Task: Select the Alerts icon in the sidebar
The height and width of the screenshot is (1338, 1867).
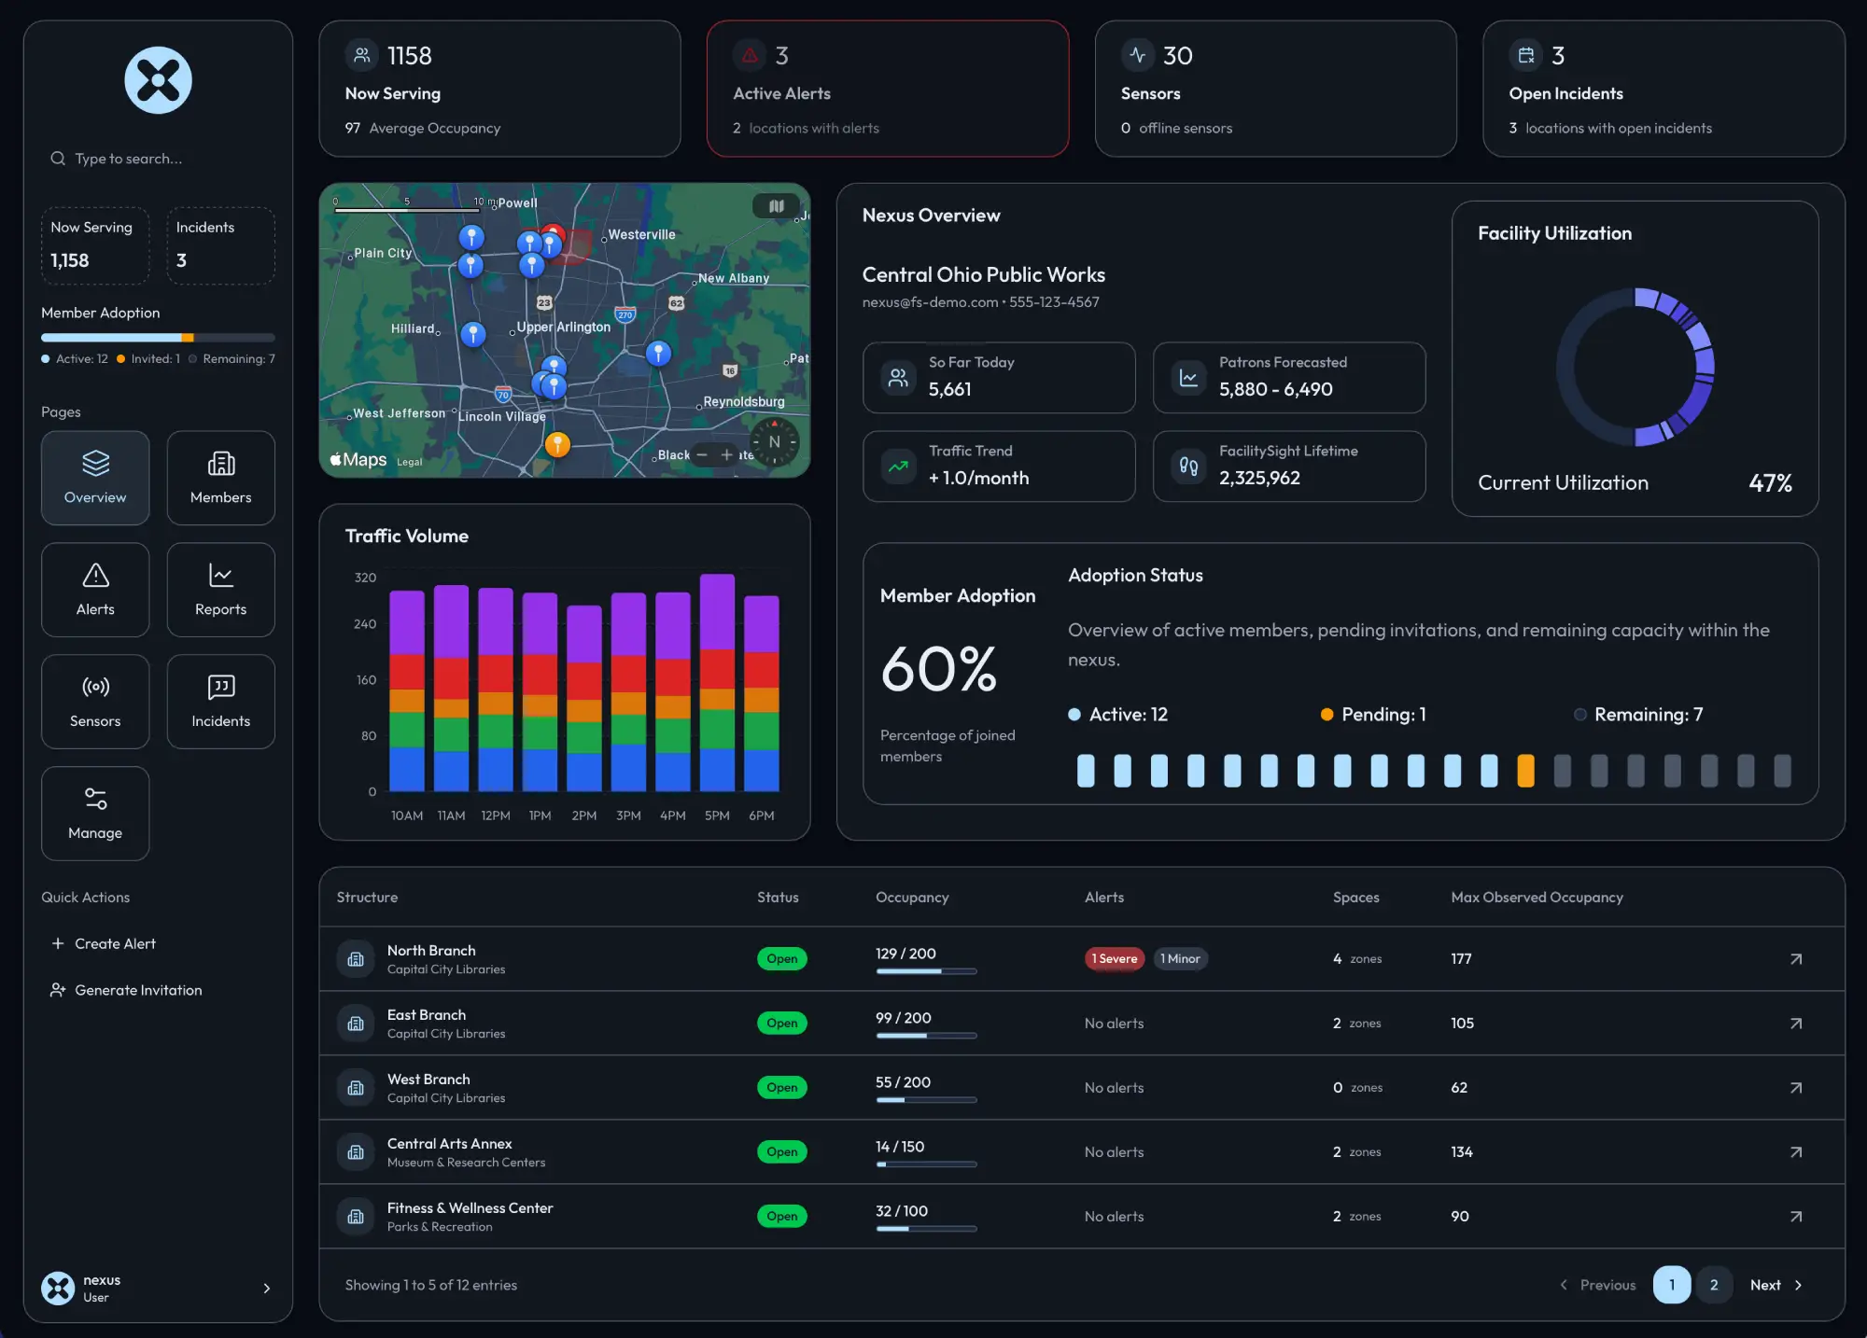Action: click(x=94, y=590)
